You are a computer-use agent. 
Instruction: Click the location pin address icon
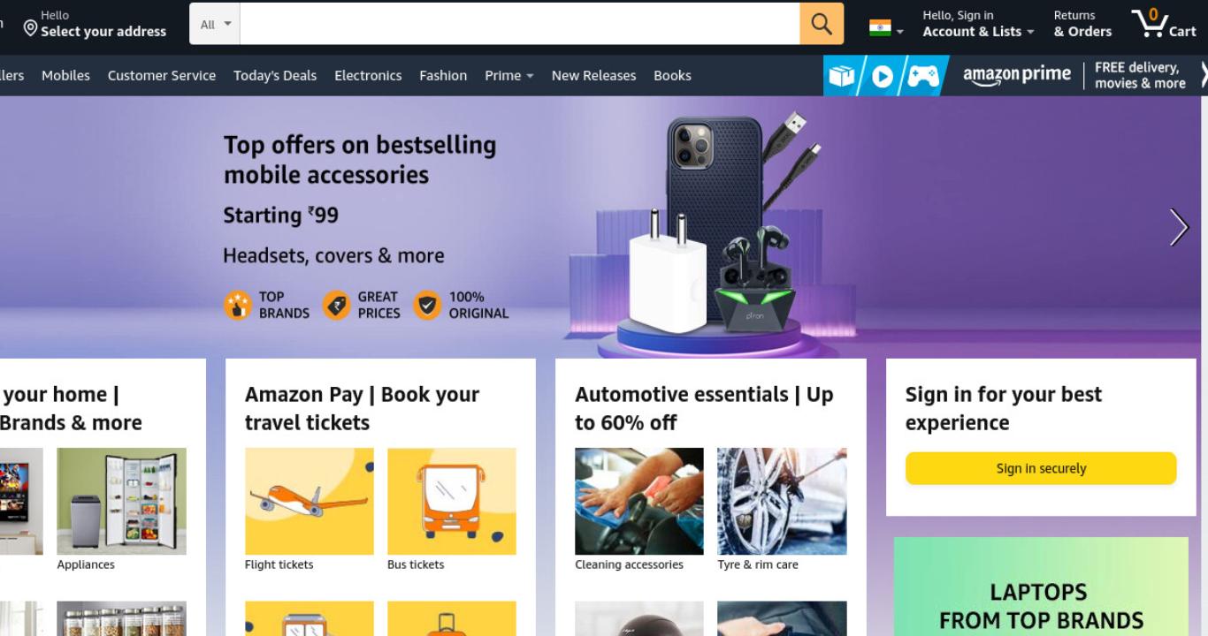click(31, 29)
